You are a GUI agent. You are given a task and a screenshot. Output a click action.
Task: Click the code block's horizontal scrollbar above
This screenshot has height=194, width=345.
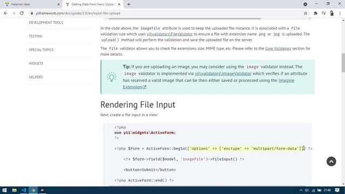point(184,19)
